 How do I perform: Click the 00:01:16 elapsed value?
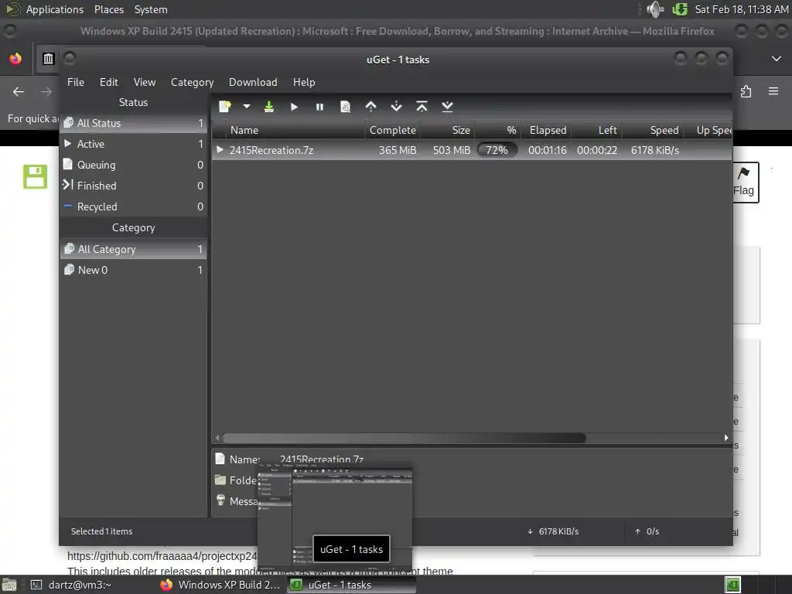click(548, 150)
